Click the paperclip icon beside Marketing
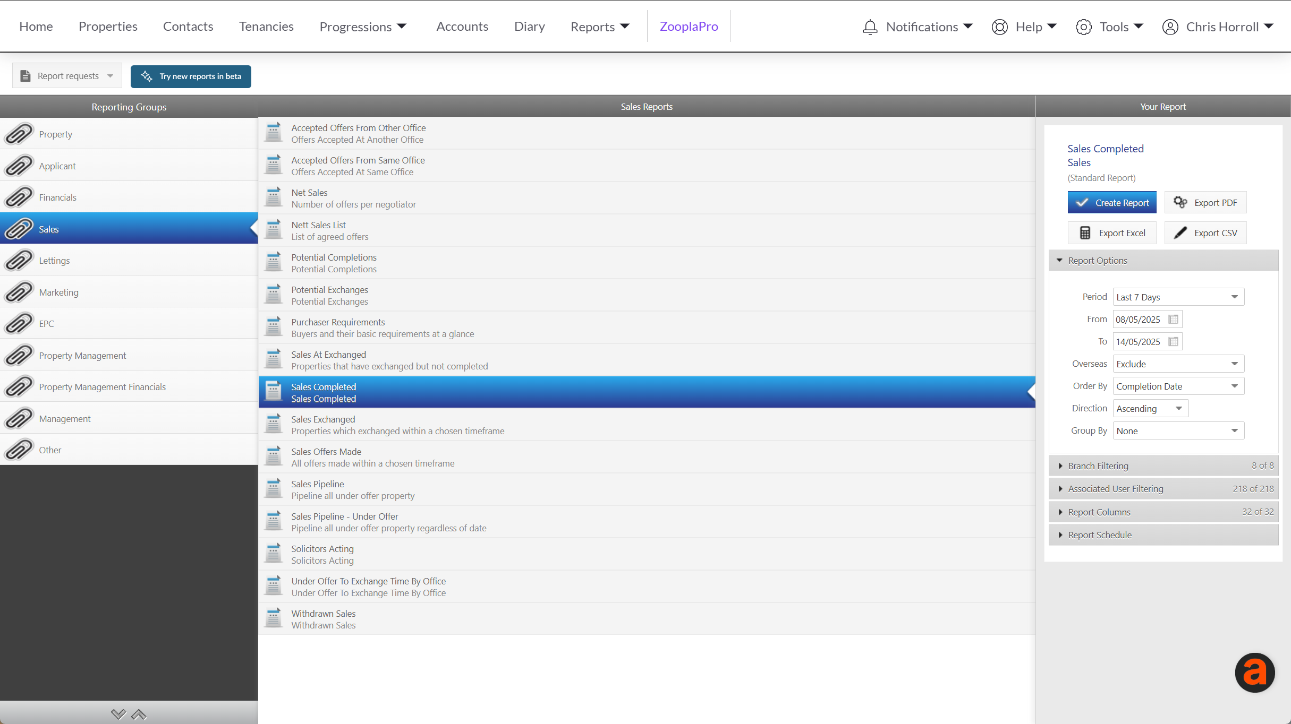 tap(19, 292)
